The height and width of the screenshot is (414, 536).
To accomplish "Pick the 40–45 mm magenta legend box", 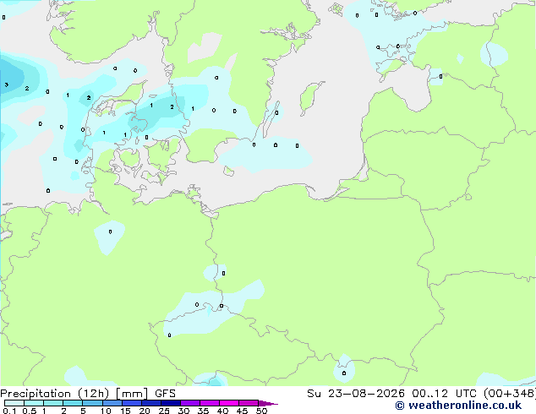I will point(229,403).
